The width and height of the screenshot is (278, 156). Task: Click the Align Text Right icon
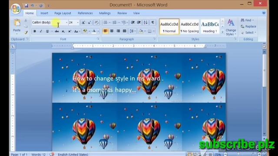[118, 31]
